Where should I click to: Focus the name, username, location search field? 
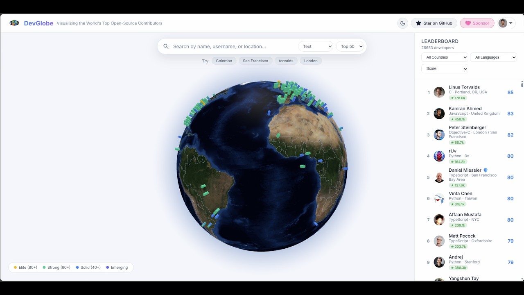coord(233,46)
